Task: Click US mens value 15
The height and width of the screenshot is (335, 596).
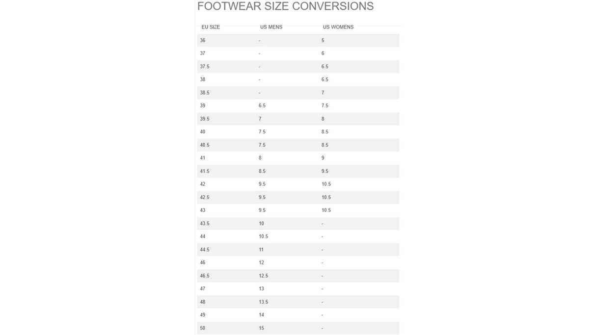Action: tap(261, 328)
